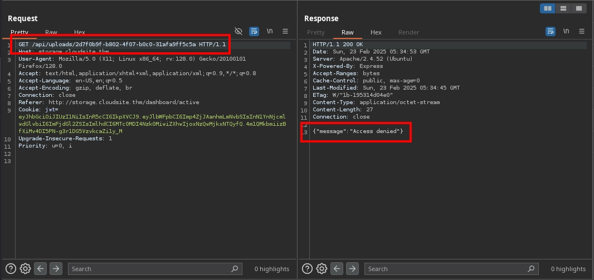
Task: Show newline characters in the Request panel
Action: (x=270, y=31)
